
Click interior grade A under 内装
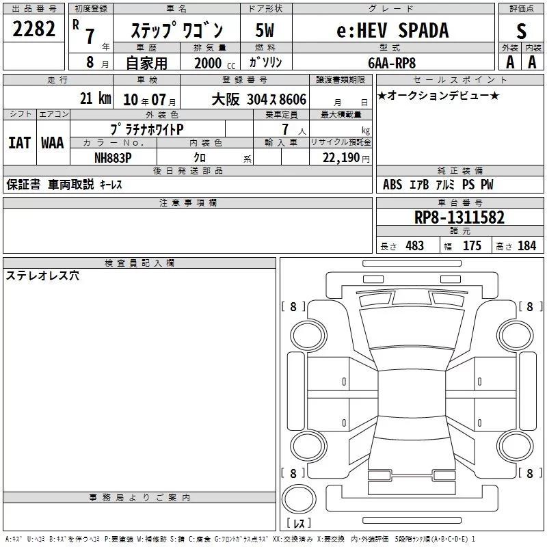(x=532, y=62)
